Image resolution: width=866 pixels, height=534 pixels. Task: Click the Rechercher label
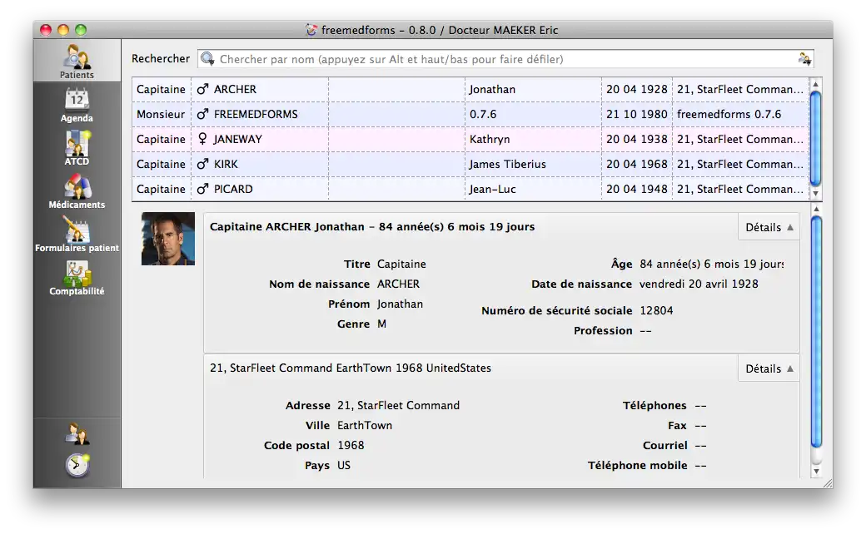[160, 58]
